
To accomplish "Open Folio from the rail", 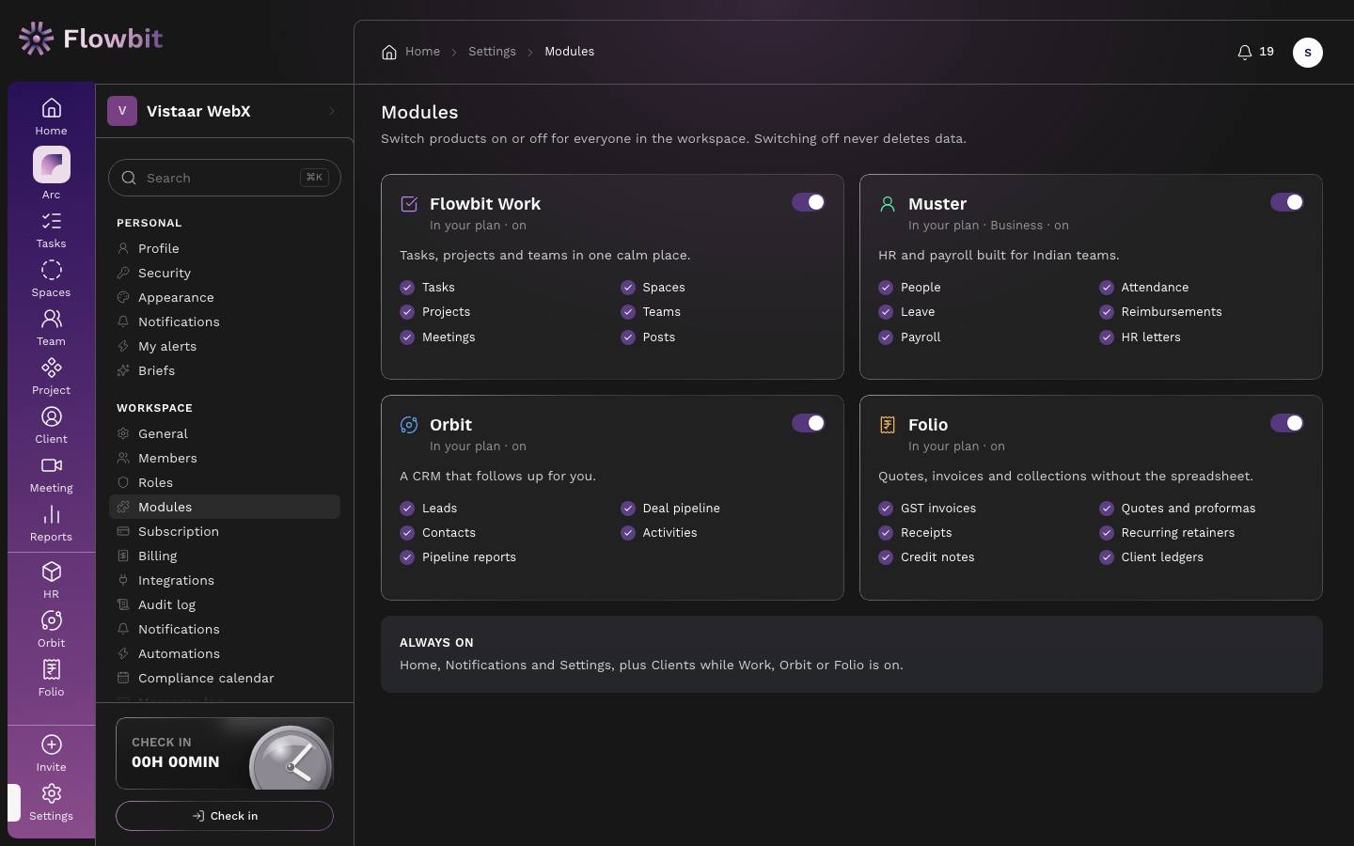I will click(51, 678).
